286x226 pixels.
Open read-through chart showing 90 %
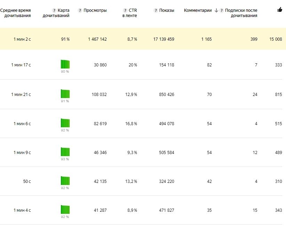click(x=65, y=64)
